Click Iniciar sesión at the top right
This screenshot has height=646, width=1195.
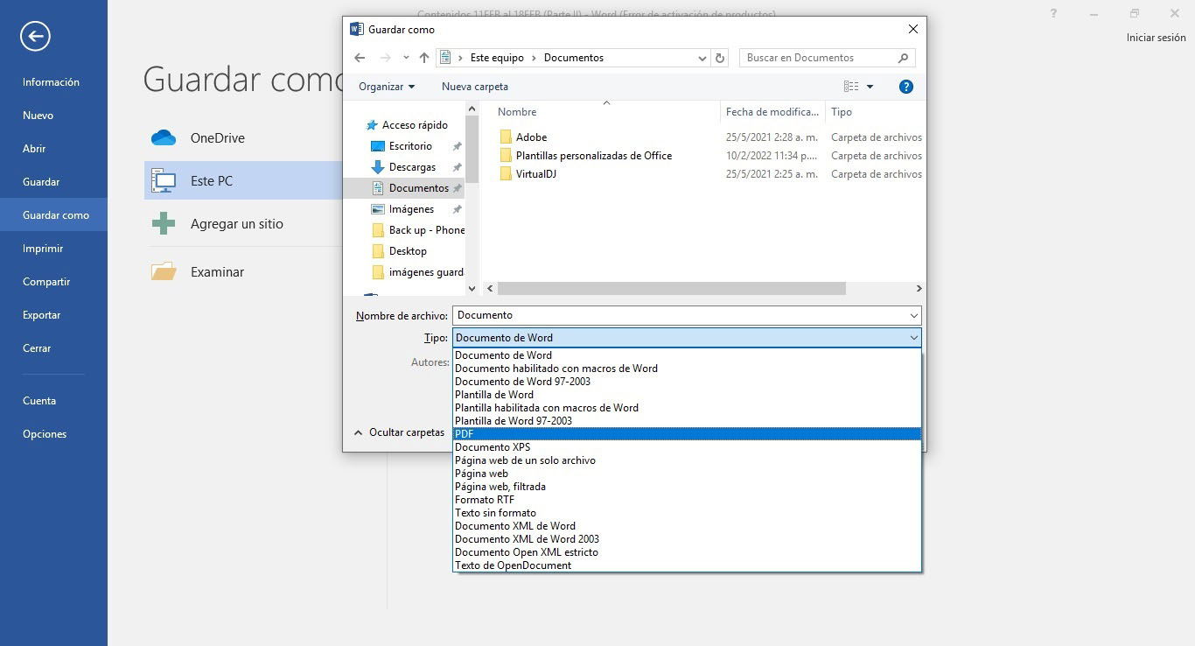pyautogui.click(x=1156, y=37)
